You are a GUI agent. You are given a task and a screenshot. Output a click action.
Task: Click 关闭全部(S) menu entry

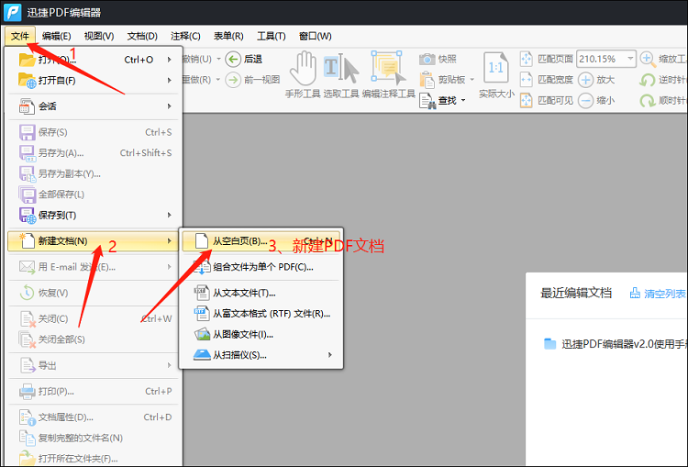pos(94,339)
